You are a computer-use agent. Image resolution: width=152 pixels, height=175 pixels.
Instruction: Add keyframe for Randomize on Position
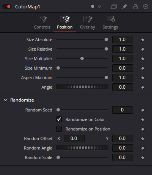point(143,129)
